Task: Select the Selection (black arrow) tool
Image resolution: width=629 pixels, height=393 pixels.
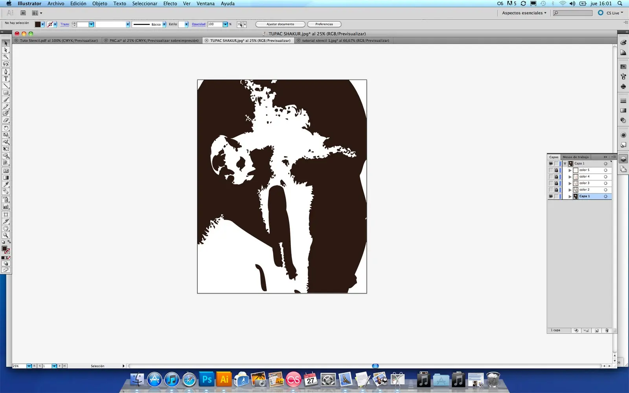Action: (6, 43)
